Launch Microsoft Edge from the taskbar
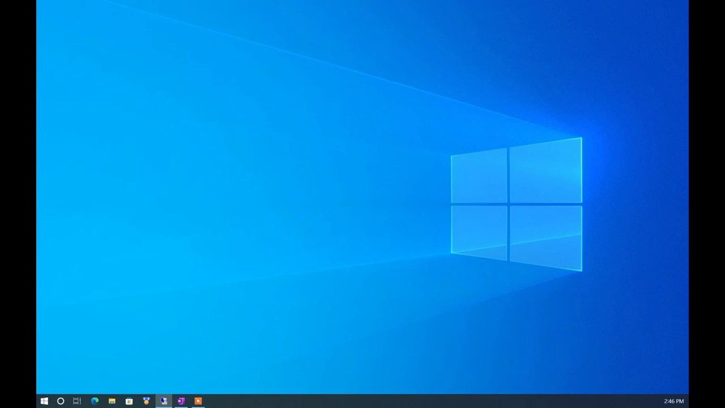This screenshot has width=725, height=408. point(95,401)
